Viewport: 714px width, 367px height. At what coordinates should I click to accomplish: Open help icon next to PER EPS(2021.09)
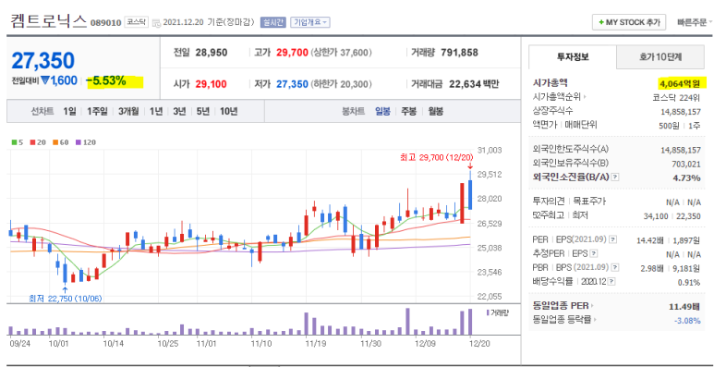coord(613,239)
